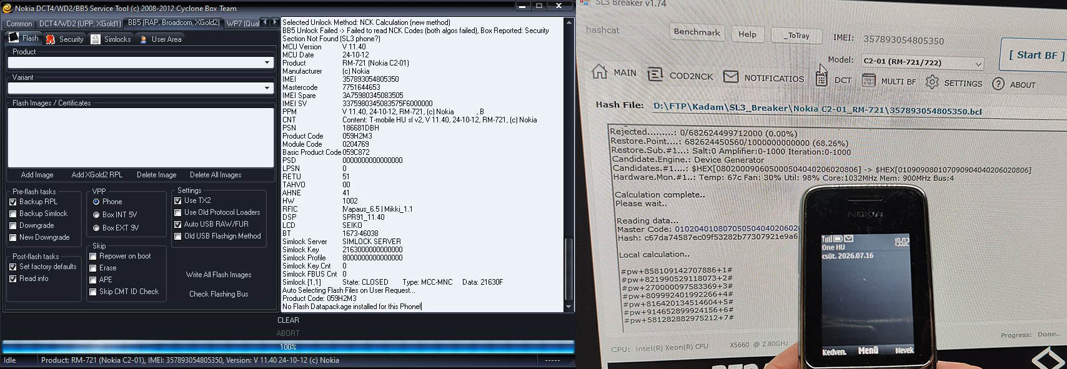
Task: Click Add XGold2 RPL button
Action: (97, 175)
